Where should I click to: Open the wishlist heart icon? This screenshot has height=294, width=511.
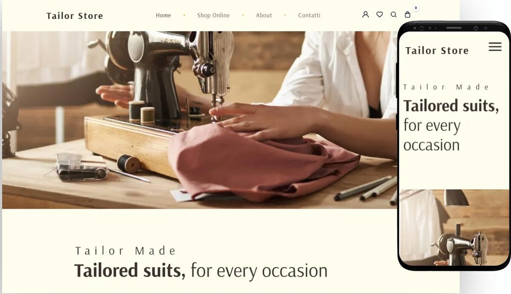(x=379, y=14)
